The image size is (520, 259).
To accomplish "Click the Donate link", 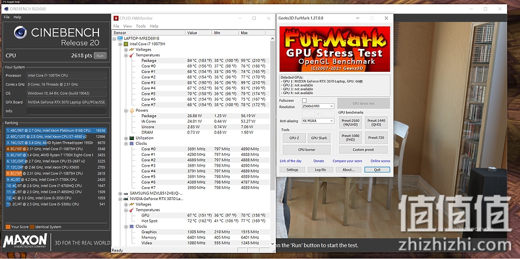I will point(319,161).
